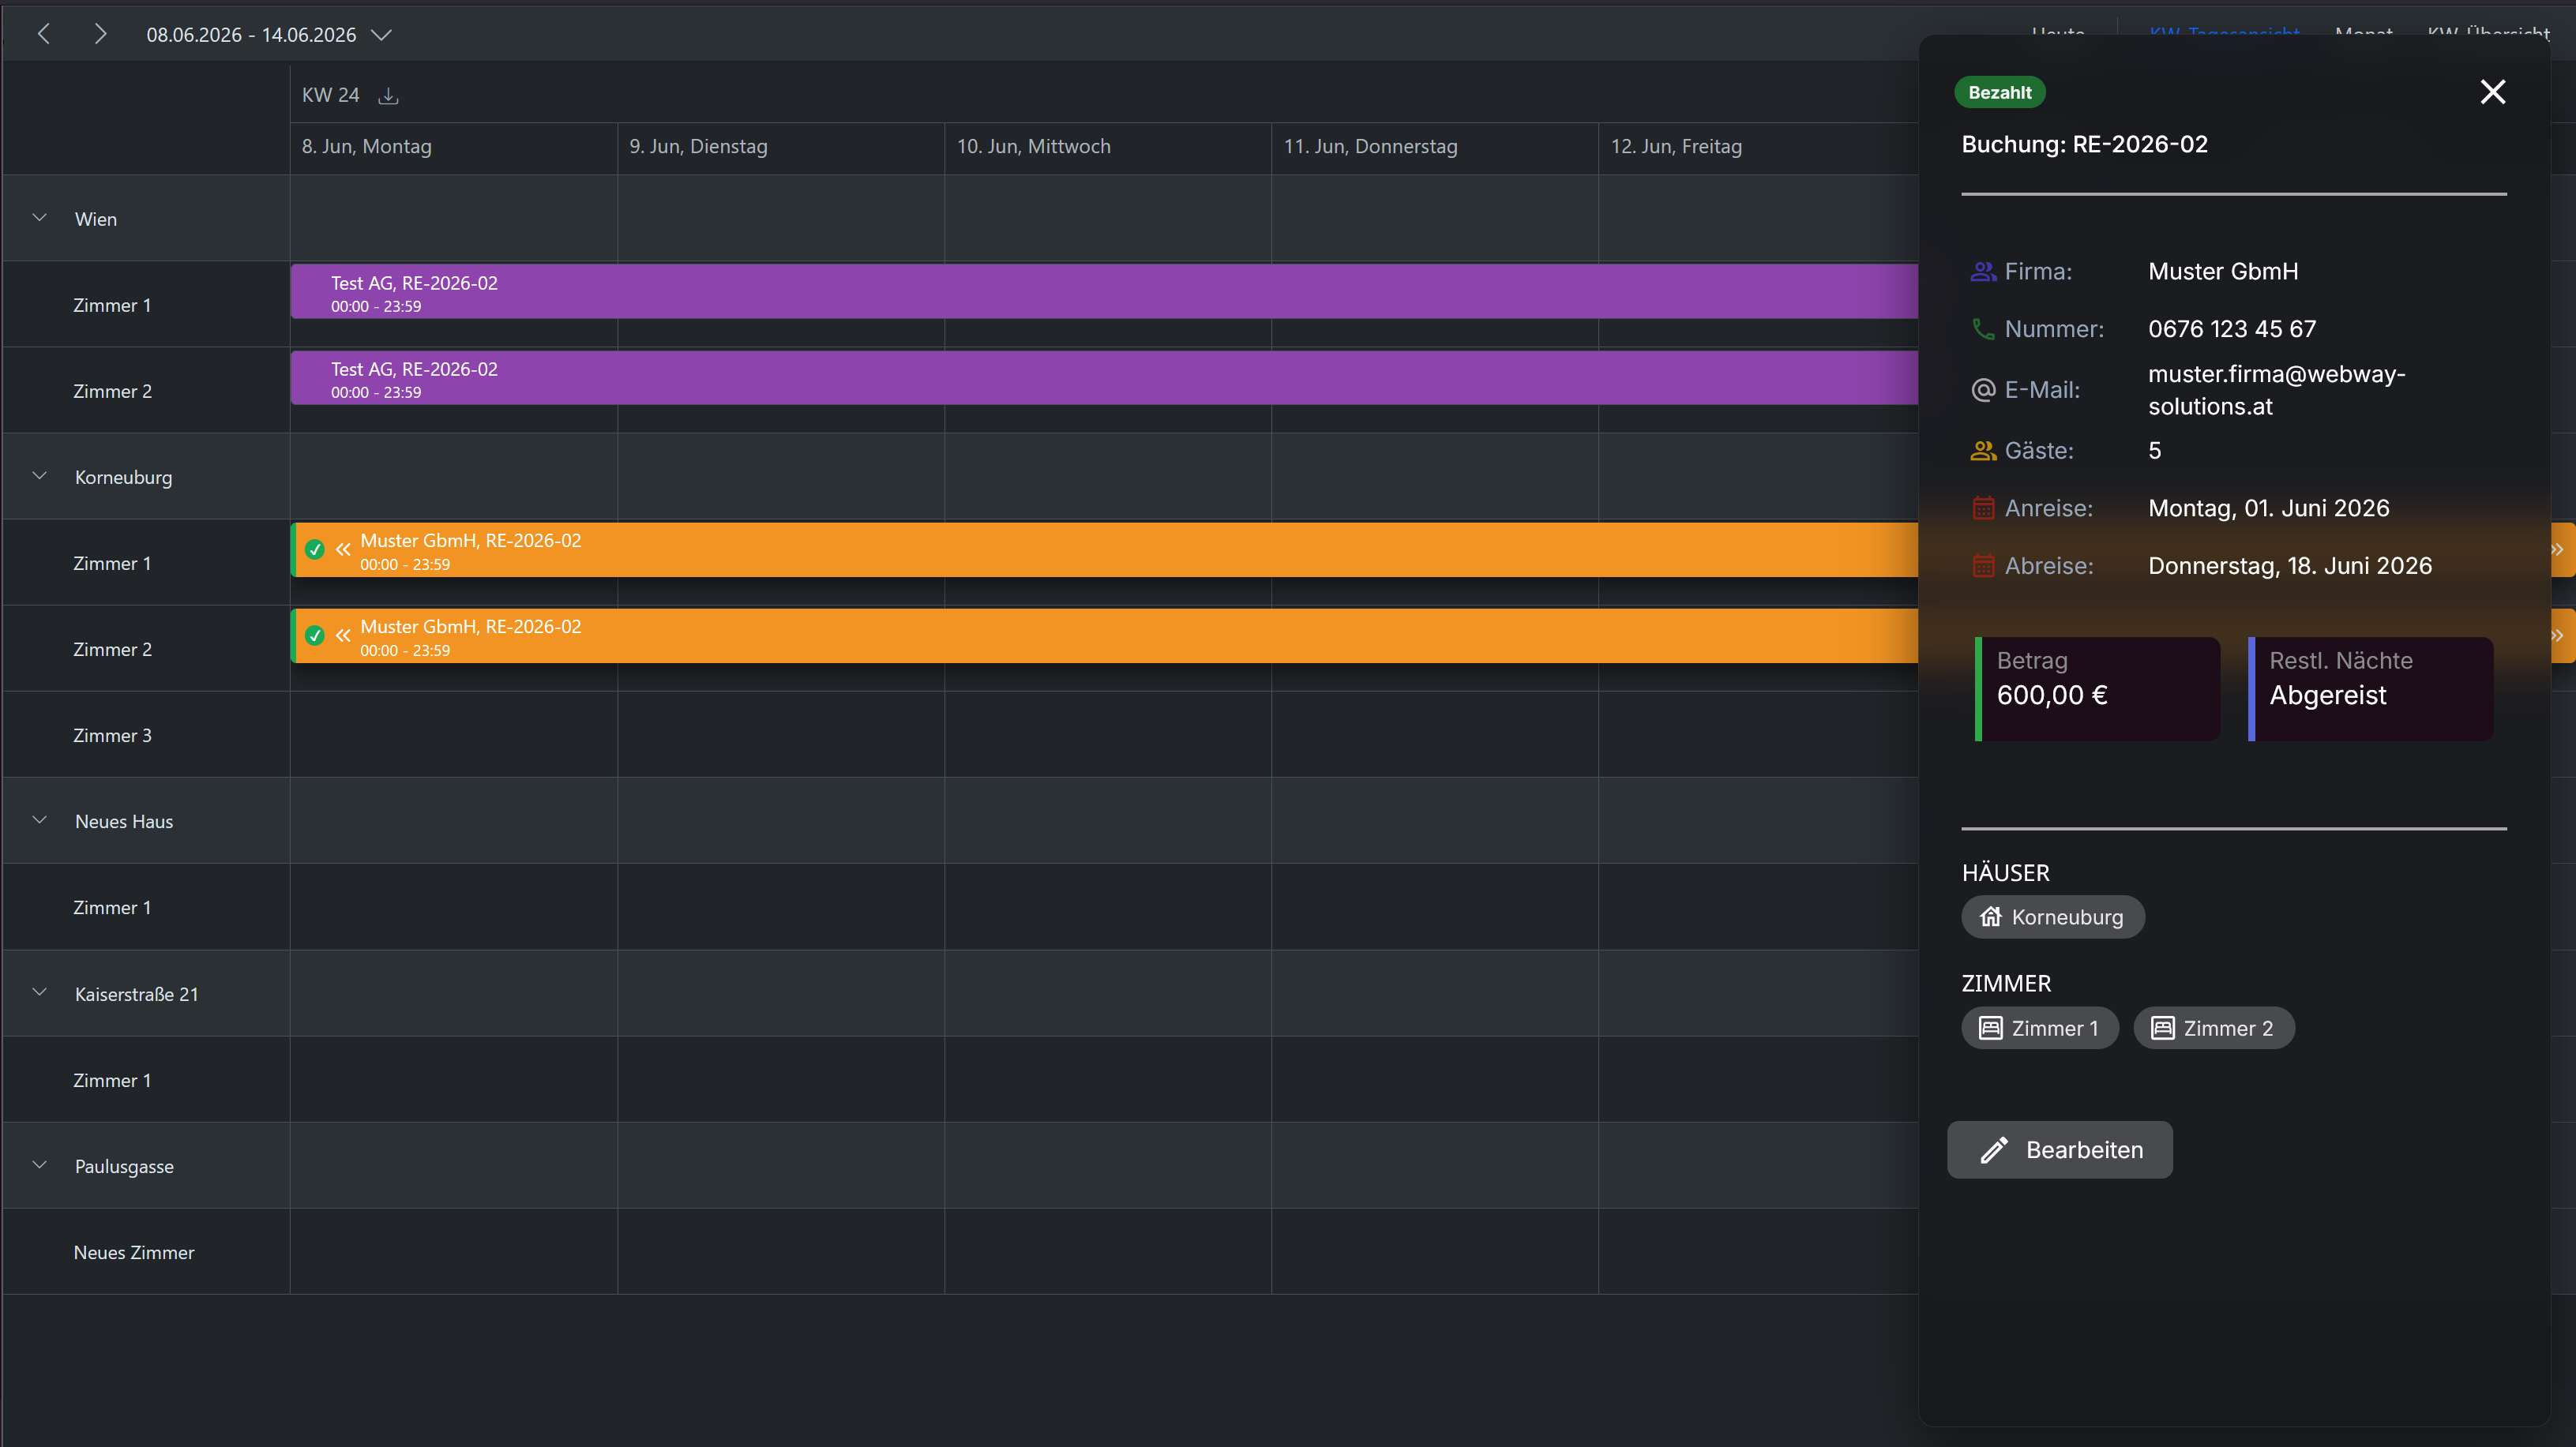Go to the next week

[100, 34]
